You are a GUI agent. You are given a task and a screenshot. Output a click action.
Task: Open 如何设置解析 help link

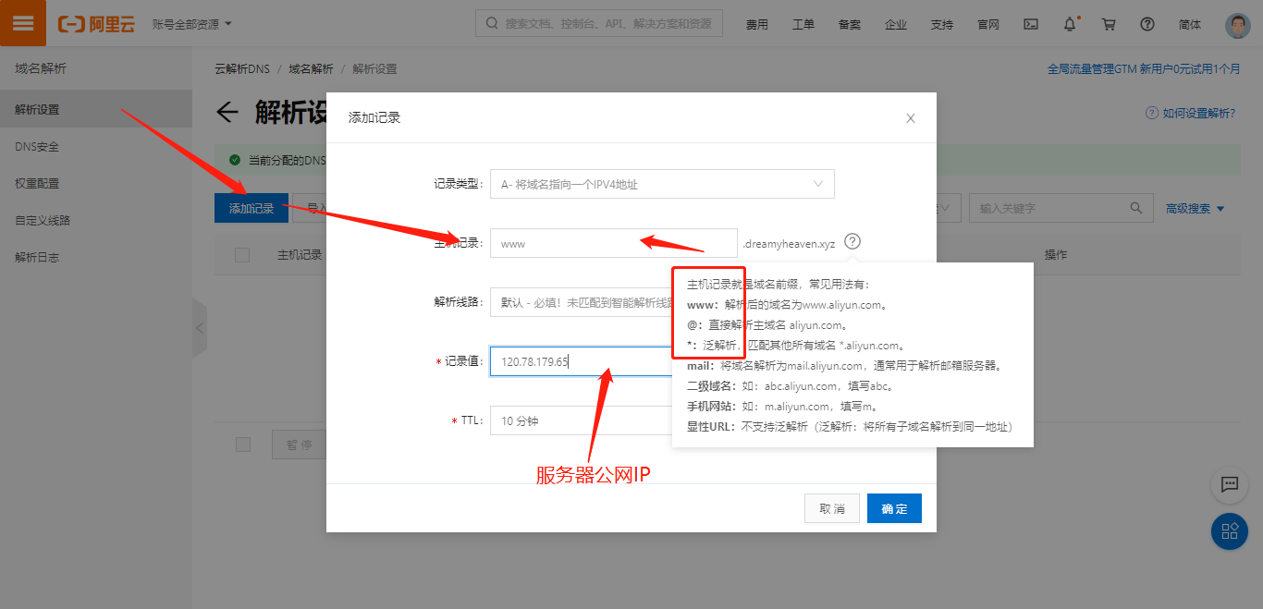coord(1190,113)
